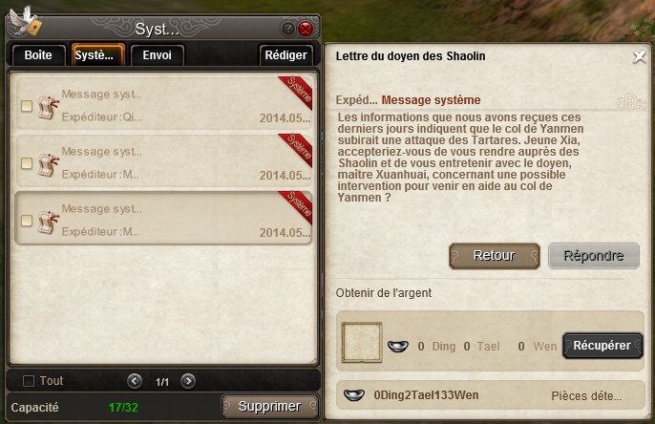
Task: Click silver ingot icon beside Ding amount
Action: [398, 346]
